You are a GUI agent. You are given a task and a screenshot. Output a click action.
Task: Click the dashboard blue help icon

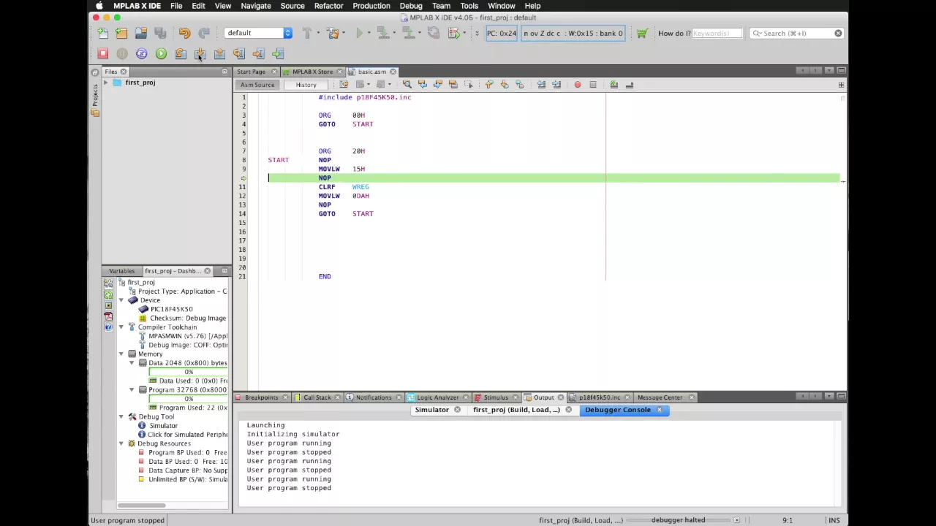coord(108,327)
